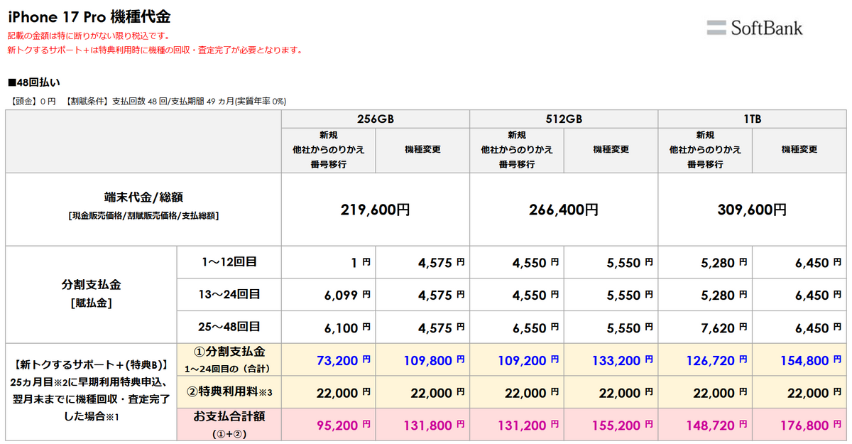
Task: Click the SoftBank logo
Action: coord(755,28)
